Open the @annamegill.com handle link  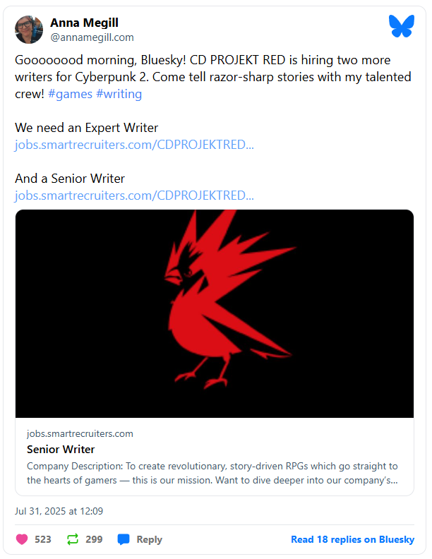point(91,37)
